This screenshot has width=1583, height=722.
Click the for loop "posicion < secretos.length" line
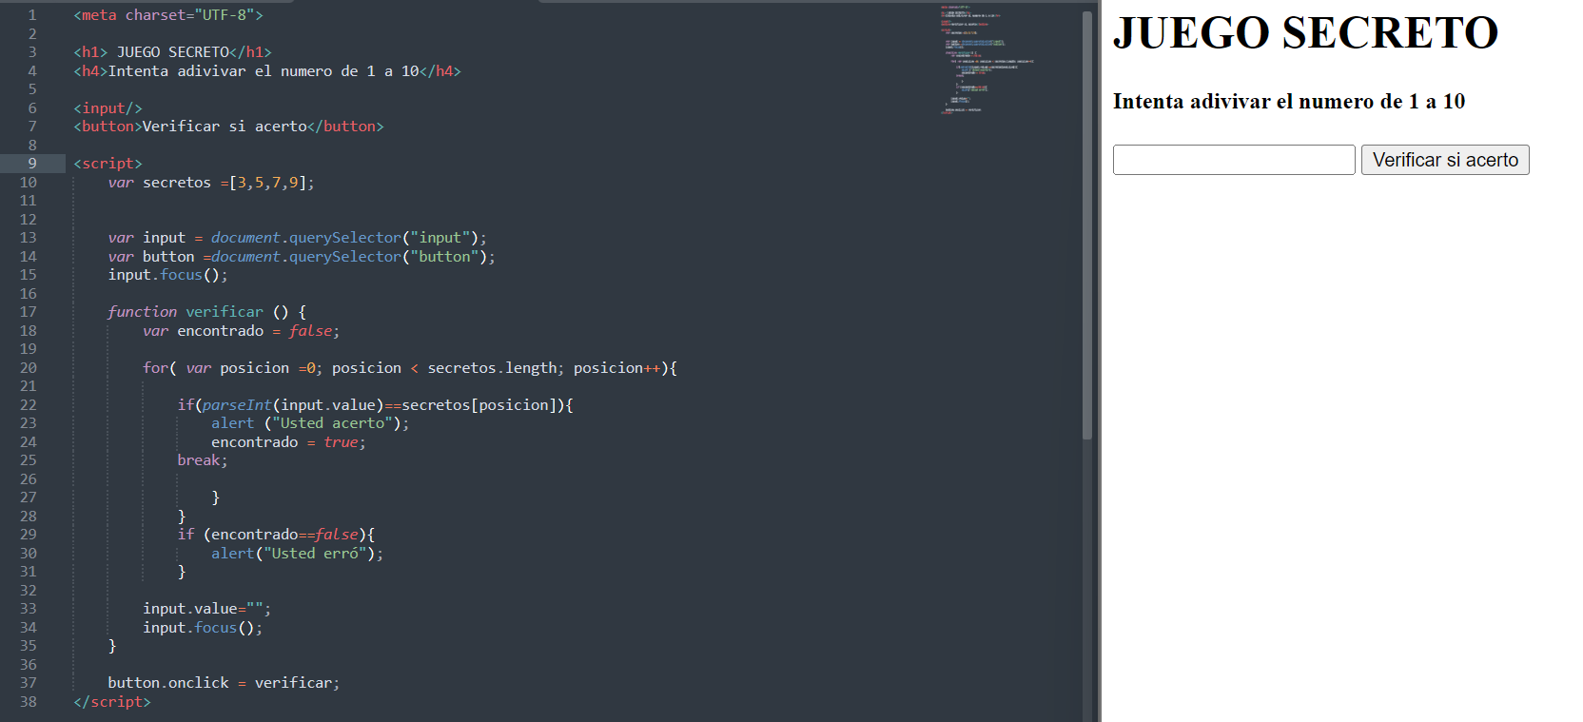point(410,368)
